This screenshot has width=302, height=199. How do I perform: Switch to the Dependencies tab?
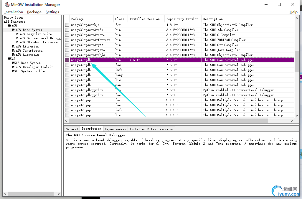tap(115, 129)
